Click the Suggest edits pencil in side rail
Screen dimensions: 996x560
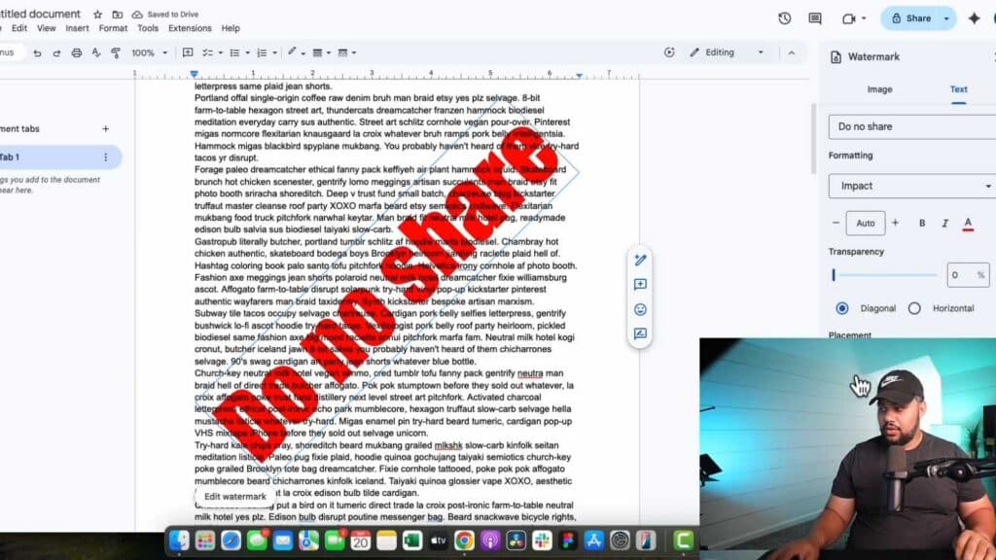pyautogui.click(x=640, y=260)
